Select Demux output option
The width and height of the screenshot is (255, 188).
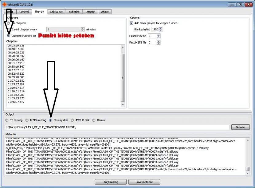point(94,120)
